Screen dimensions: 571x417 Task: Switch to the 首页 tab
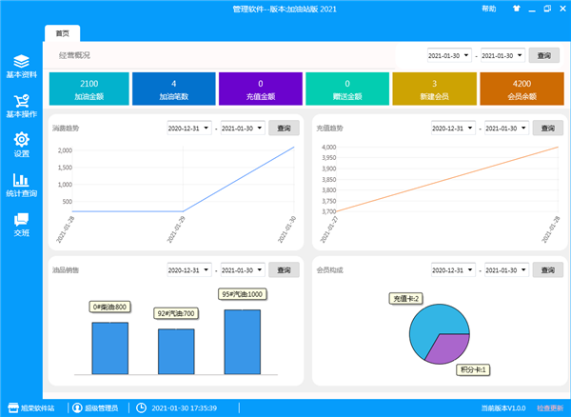pos(62,32)
